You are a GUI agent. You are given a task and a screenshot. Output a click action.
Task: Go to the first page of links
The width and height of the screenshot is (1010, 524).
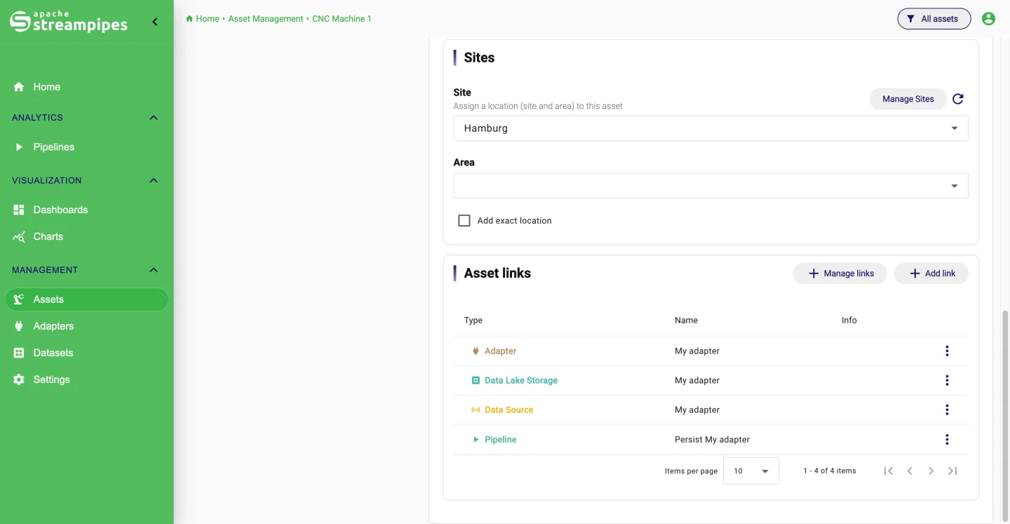[889, 471]
